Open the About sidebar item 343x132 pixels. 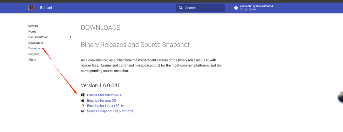pos(32,60)
